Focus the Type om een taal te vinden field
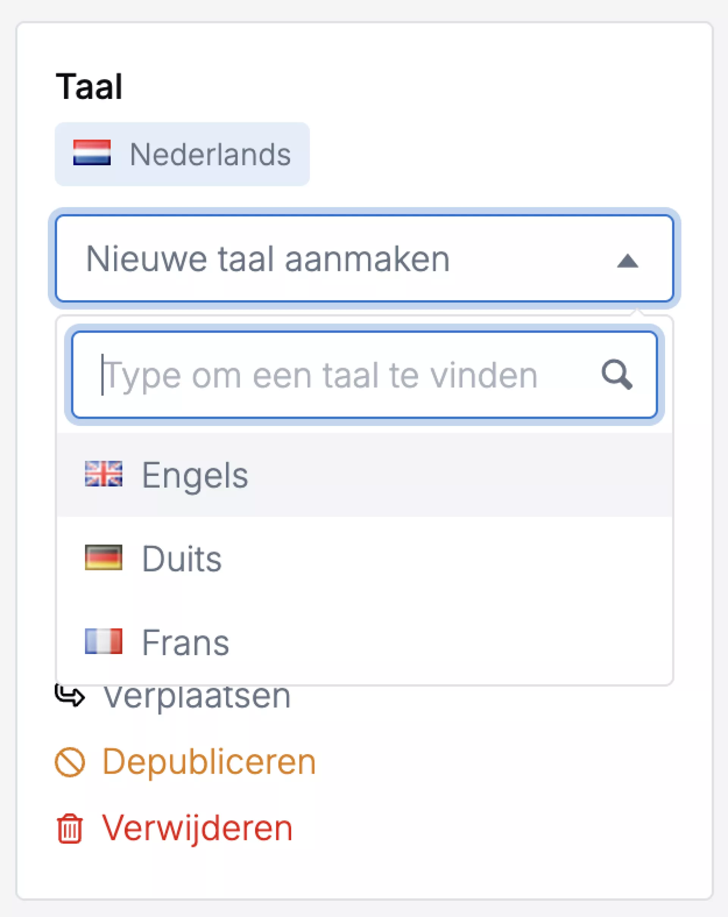This screenshot has height=917, width=728. click(332, 375)
